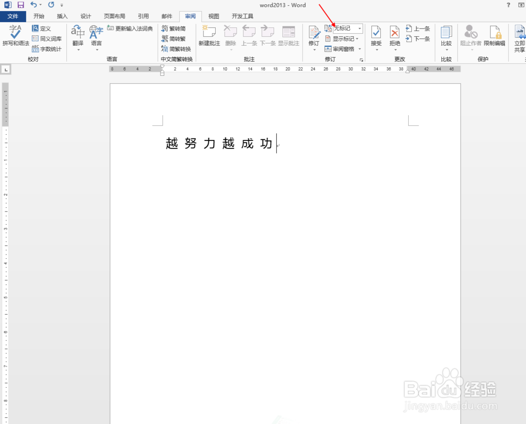Switch to the 页面布局 tab
Screen dimensions: 526x424
click(114, 16)
